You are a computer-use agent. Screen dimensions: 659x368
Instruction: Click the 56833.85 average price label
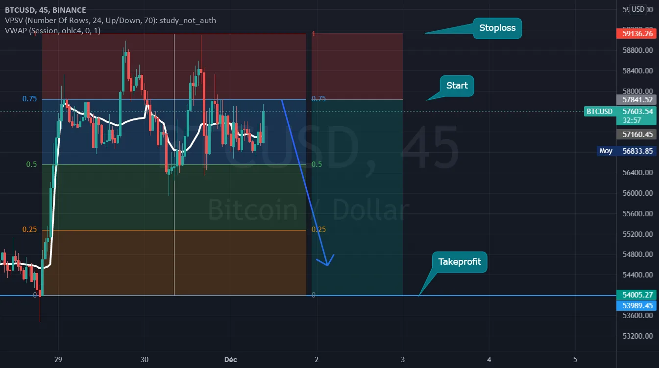(635, 151)
